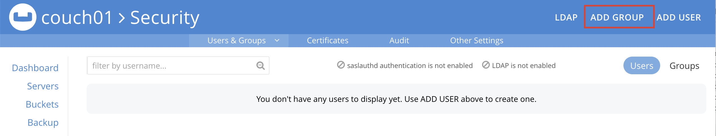
Task: Click the Couchbase logo icon
Action: pos(23,17)
